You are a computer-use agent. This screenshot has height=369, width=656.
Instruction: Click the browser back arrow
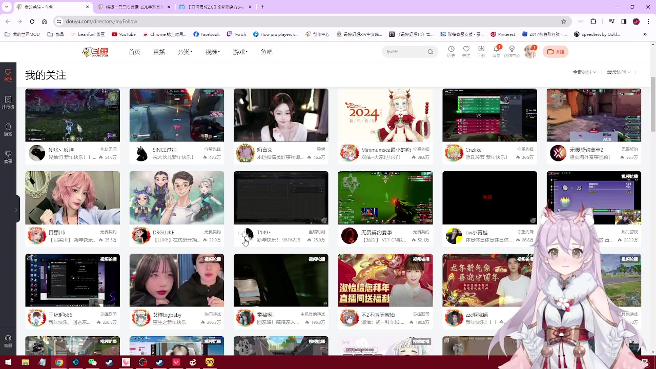[x=8, y=22]
